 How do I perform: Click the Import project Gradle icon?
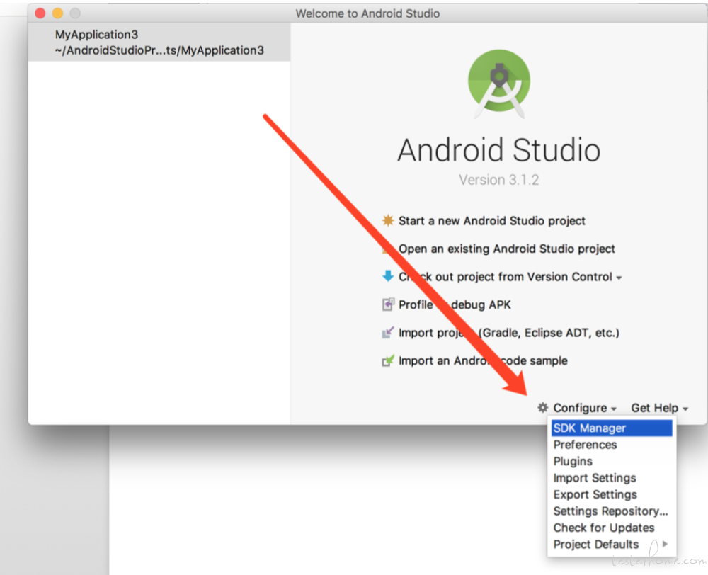click(388, 332)
